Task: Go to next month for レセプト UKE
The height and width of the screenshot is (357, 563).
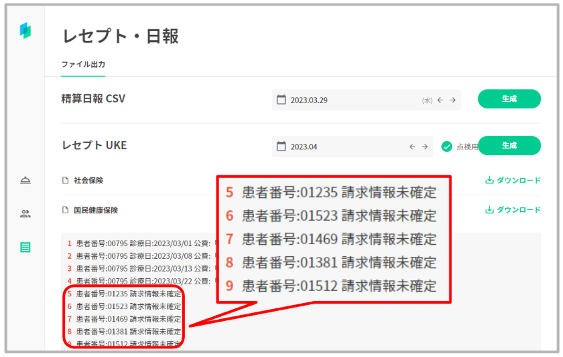Action: click(425, 147)
